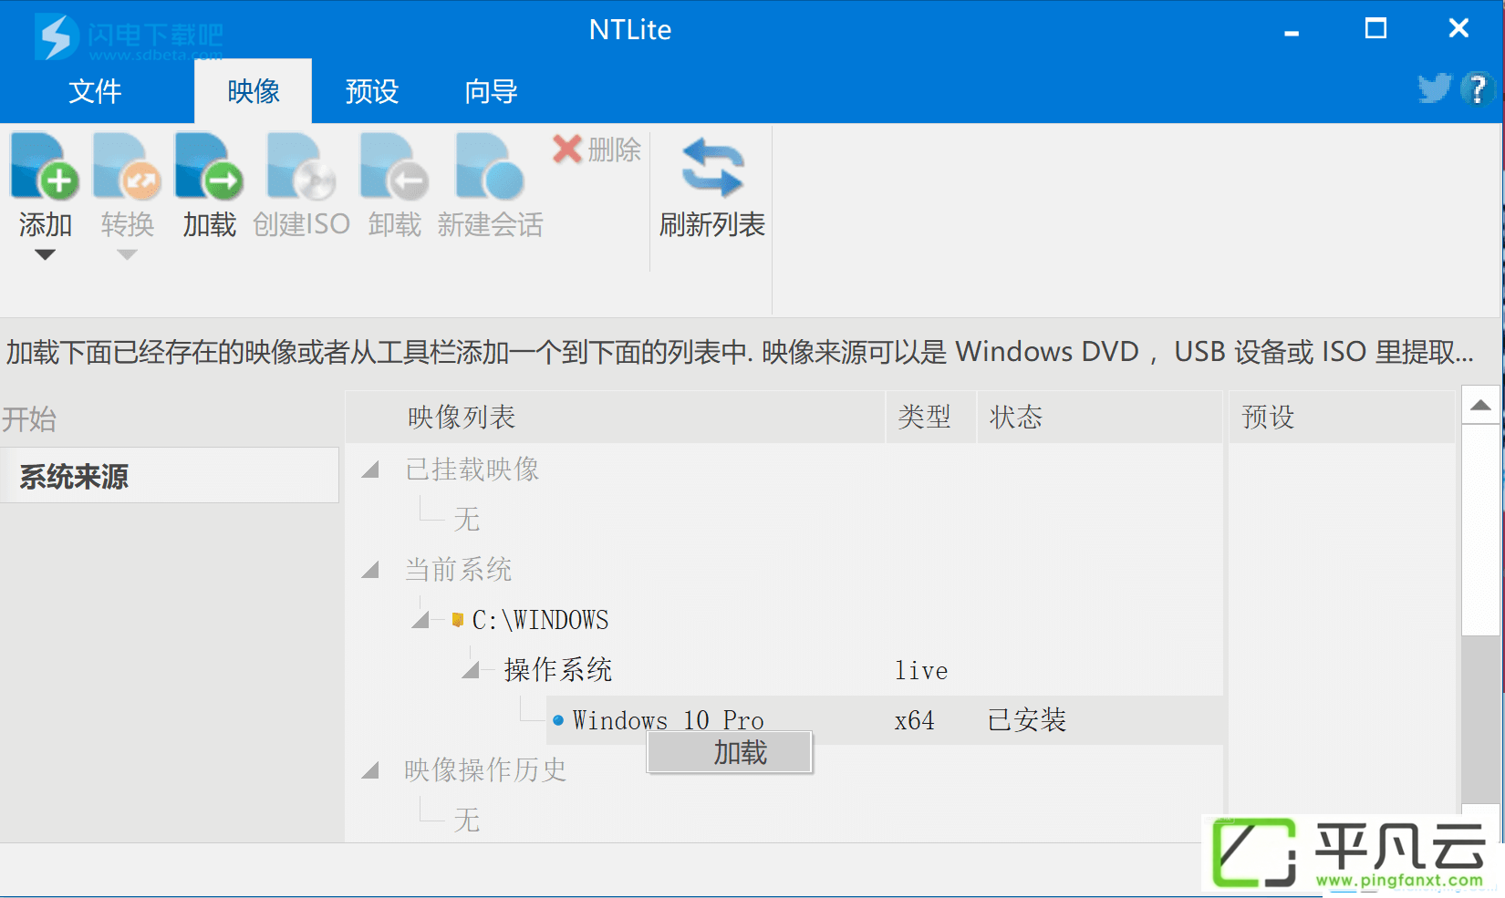Collapse the 当前系统 tree group
This screenshot has width=1505, height=898.
click(370, 571)
